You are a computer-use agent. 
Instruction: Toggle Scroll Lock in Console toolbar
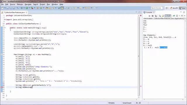tap(163, 16)
